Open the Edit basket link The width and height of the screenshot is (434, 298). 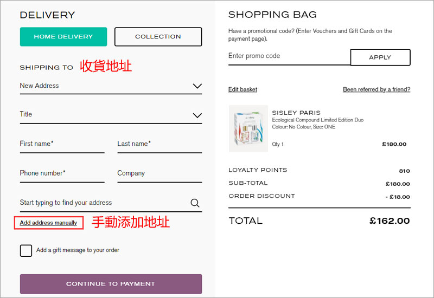242,89
